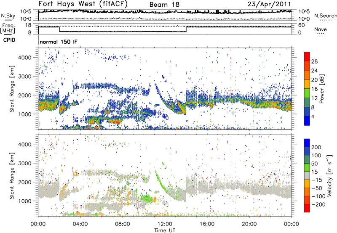Click '2000' on the Velocity panel range axis

24,182
